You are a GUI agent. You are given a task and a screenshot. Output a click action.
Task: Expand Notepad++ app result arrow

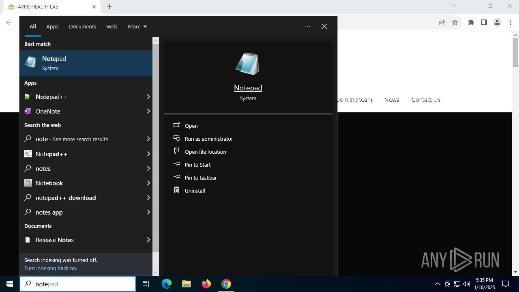[148, 97]
